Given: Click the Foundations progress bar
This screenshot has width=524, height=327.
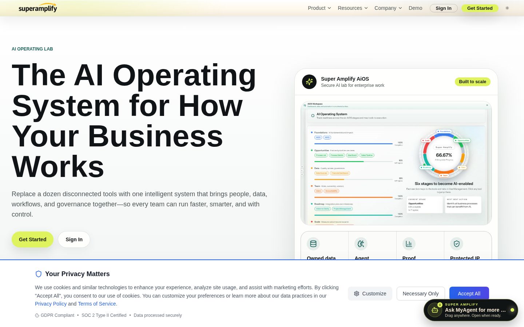Looking at the screenshot, I should [353, 144].
